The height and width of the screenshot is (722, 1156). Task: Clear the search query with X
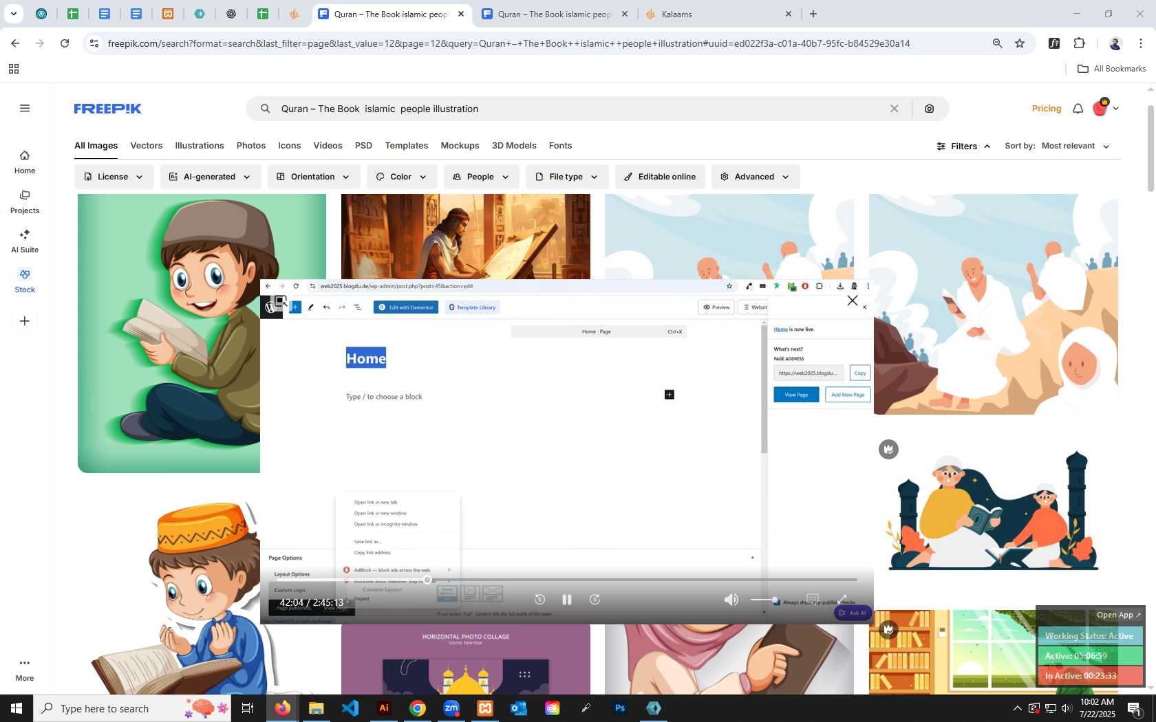click(894, 109)
